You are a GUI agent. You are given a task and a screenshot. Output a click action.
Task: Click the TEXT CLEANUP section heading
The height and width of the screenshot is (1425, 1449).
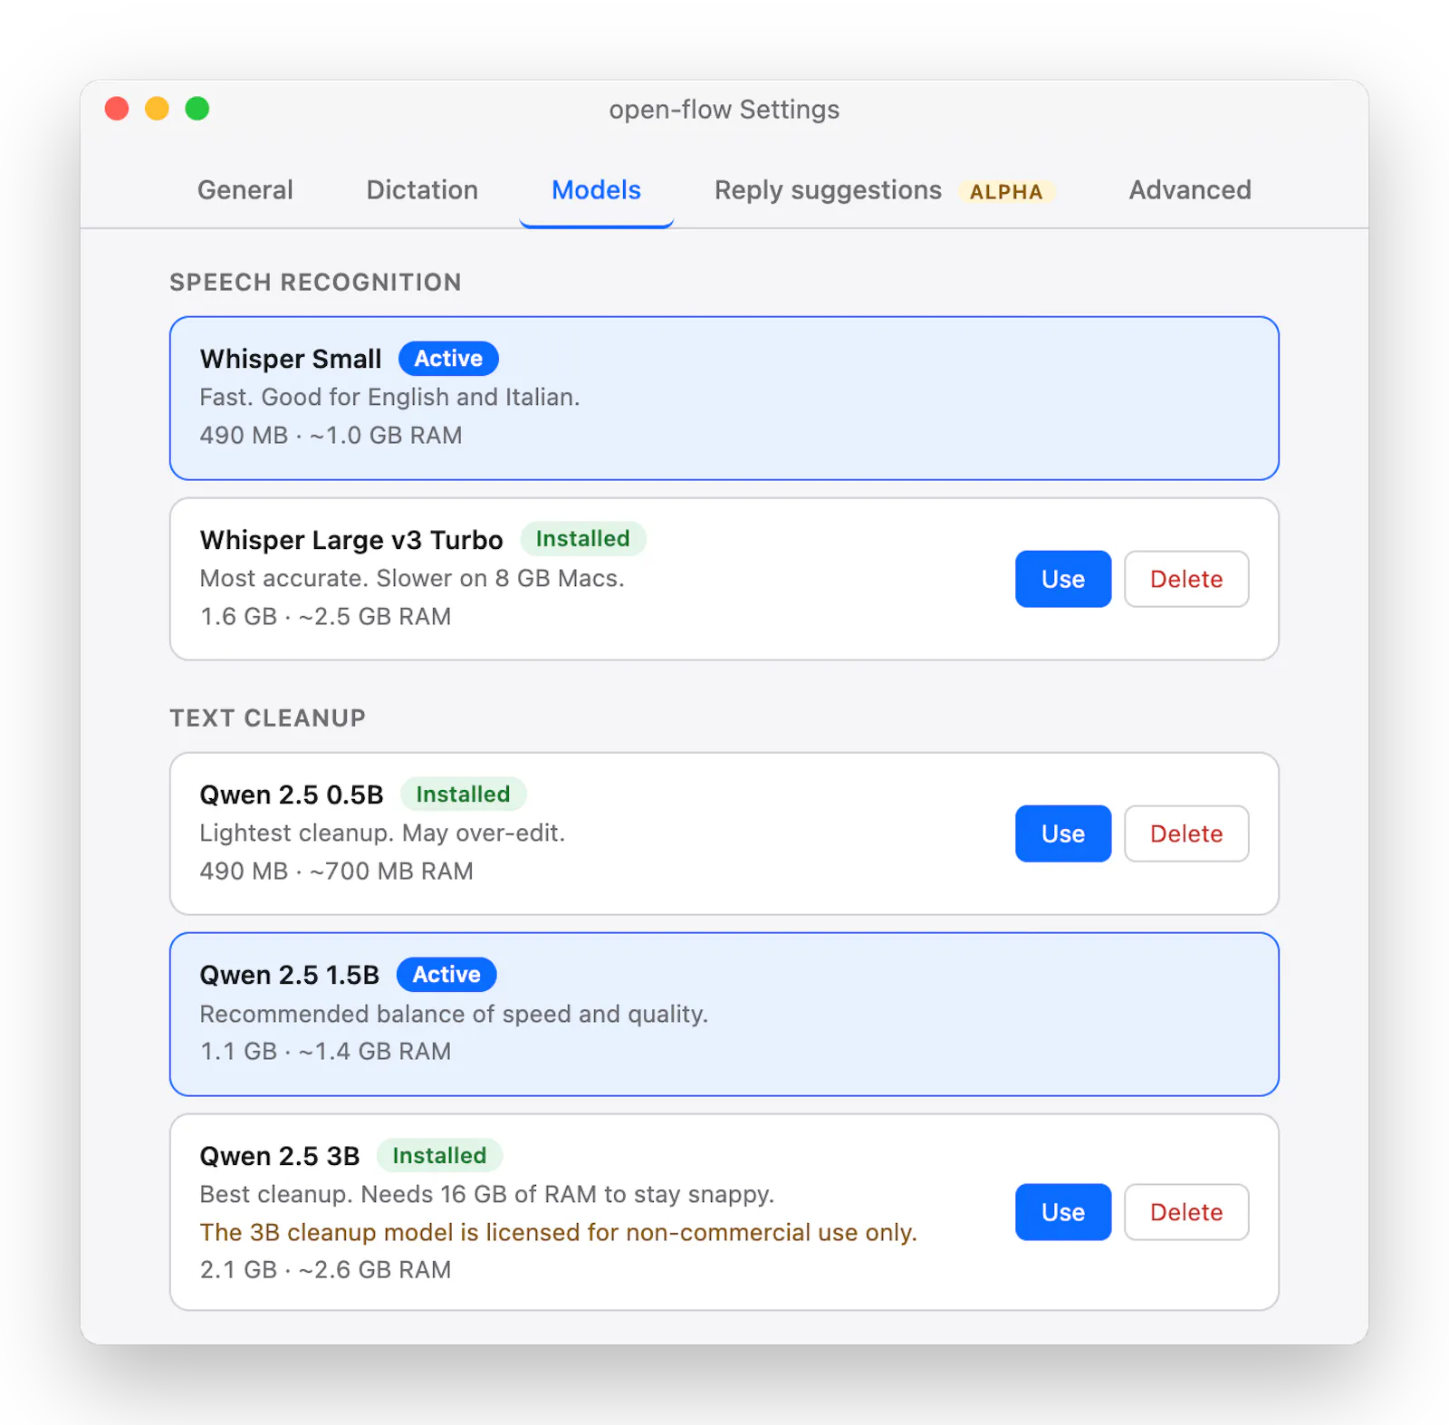pyautogui.click(x=268, y=718)
